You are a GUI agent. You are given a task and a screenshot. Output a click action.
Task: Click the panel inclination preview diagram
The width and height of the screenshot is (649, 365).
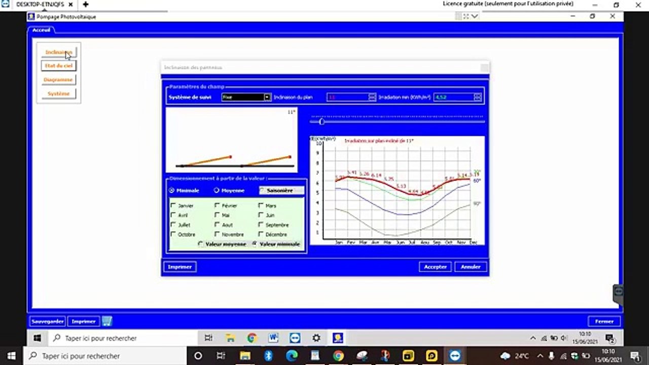(x=231, y=140)
